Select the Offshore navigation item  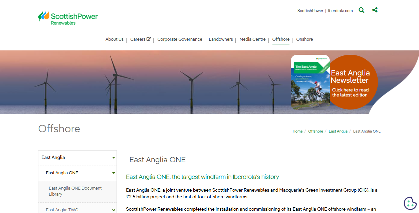[281, 39]
